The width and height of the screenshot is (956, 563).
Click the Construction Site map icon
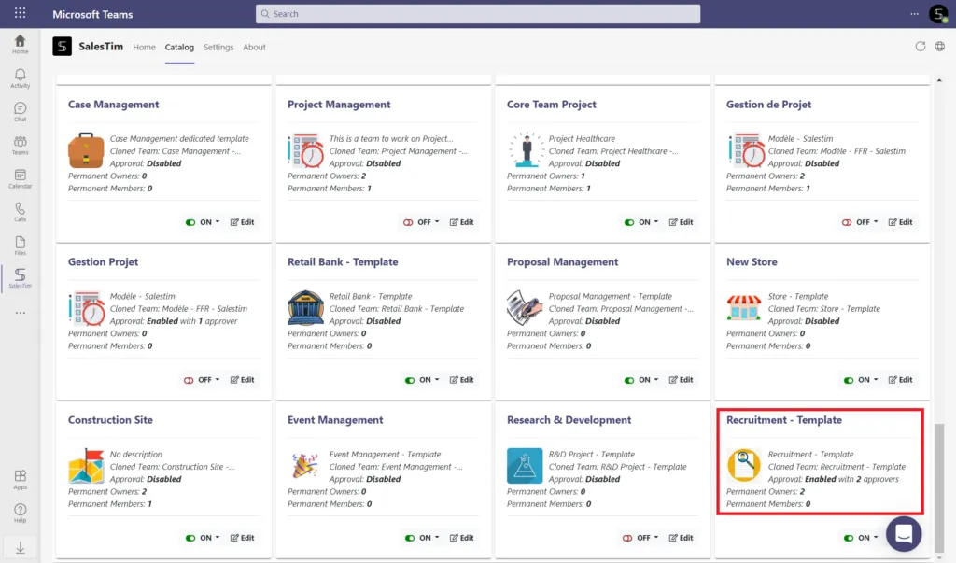tap(86, 465)
